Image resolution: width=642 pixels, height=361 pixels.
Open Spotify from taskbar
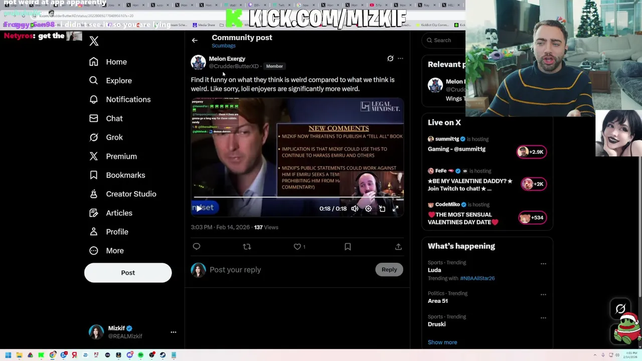click(x=140, y=355)
